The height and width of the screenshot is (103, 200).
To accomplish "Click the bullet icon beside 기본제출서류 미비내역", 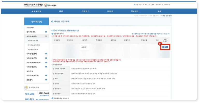I will click(x=52, y=98).
